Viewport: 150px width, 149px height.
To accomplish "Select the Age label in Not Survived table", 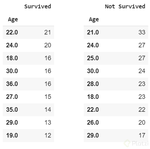I will pos(94,19).
